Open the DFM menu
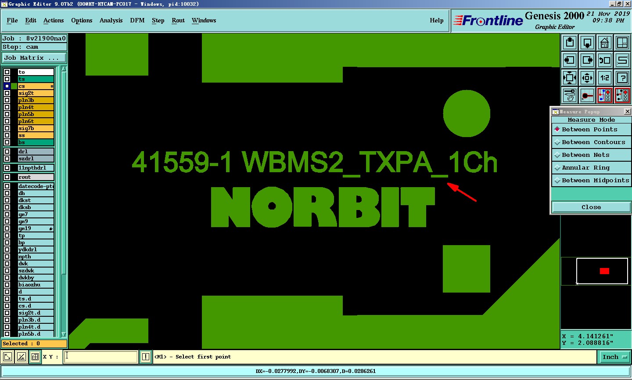Screen dimensions: 632x380 coord(137,20)
